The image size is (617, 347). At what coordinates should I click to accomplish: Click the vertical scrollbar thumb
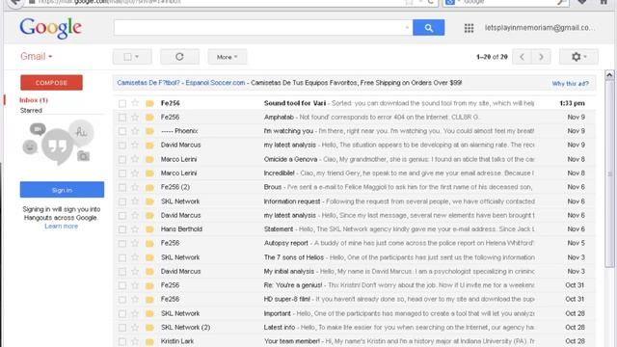pos(609,173)
